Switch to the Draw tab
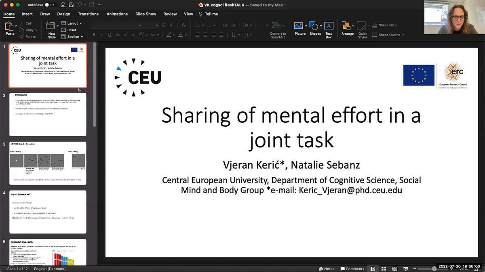The height and width of the screenshot is (272, 485). point(45,14)
